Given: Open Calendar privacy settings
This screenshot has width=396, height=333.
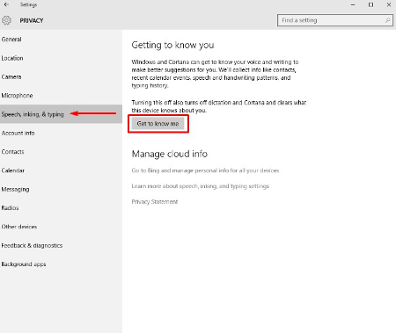Looking at the screenshot, I should (x=61, y=170).
